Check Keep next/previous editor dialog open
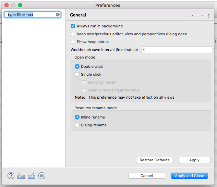The height and width of the screenshot is (187, 217). (x=73, y=34)
